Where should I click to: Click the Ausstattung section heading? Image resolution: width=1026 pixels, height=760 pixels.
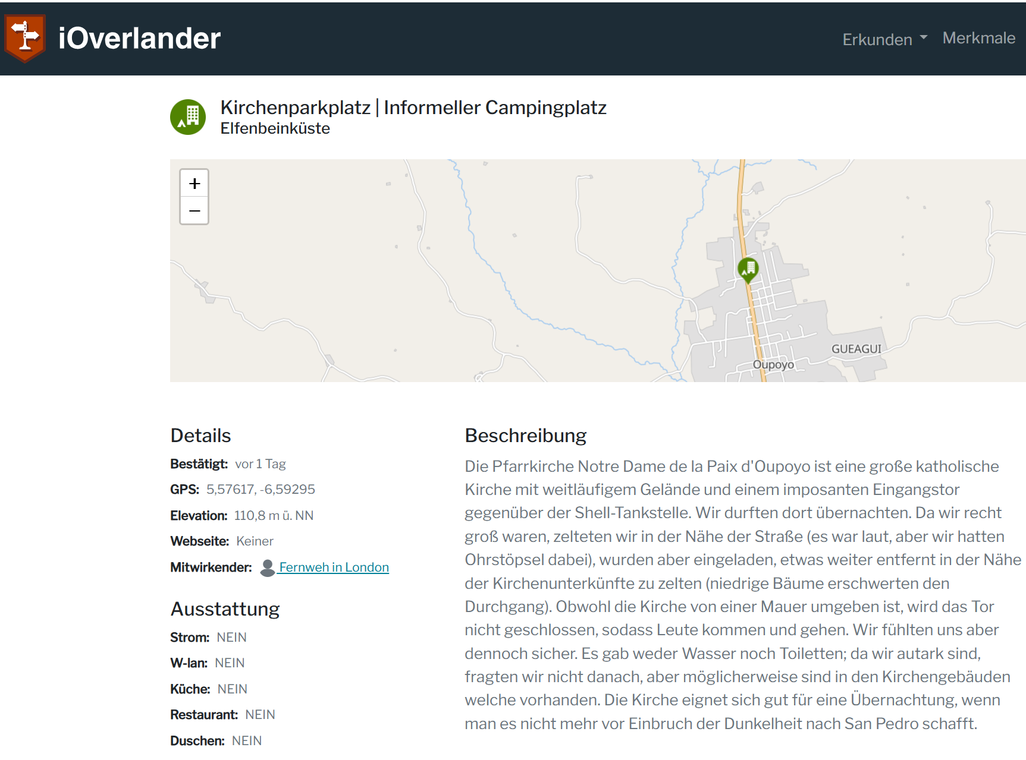tap(225, 609)
